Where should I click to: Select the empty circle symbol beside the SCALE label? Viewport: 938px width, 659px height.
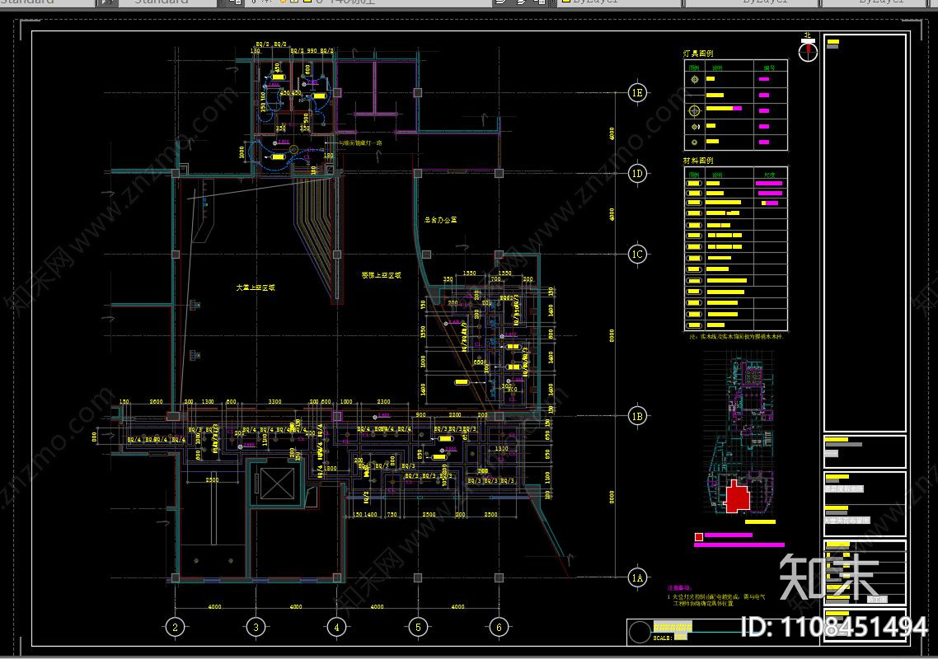[x=639, y=632]
